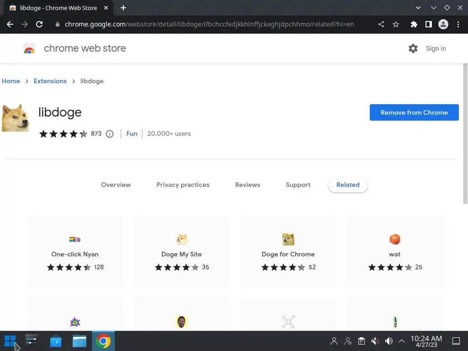Screen dimensions: 468x351
Task: Click the Chrome icon in the taskbar
Action: tap(103, 341)
